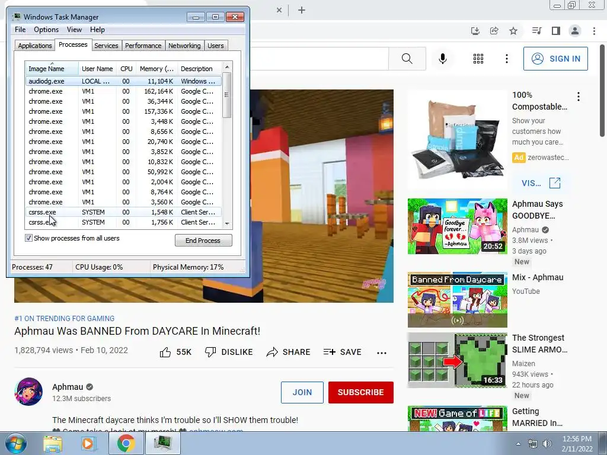This screenshot has height=455, width=607.
Task: Open Aphmau Says GOODBYE video thumbnail
Action: pos(457,226)
